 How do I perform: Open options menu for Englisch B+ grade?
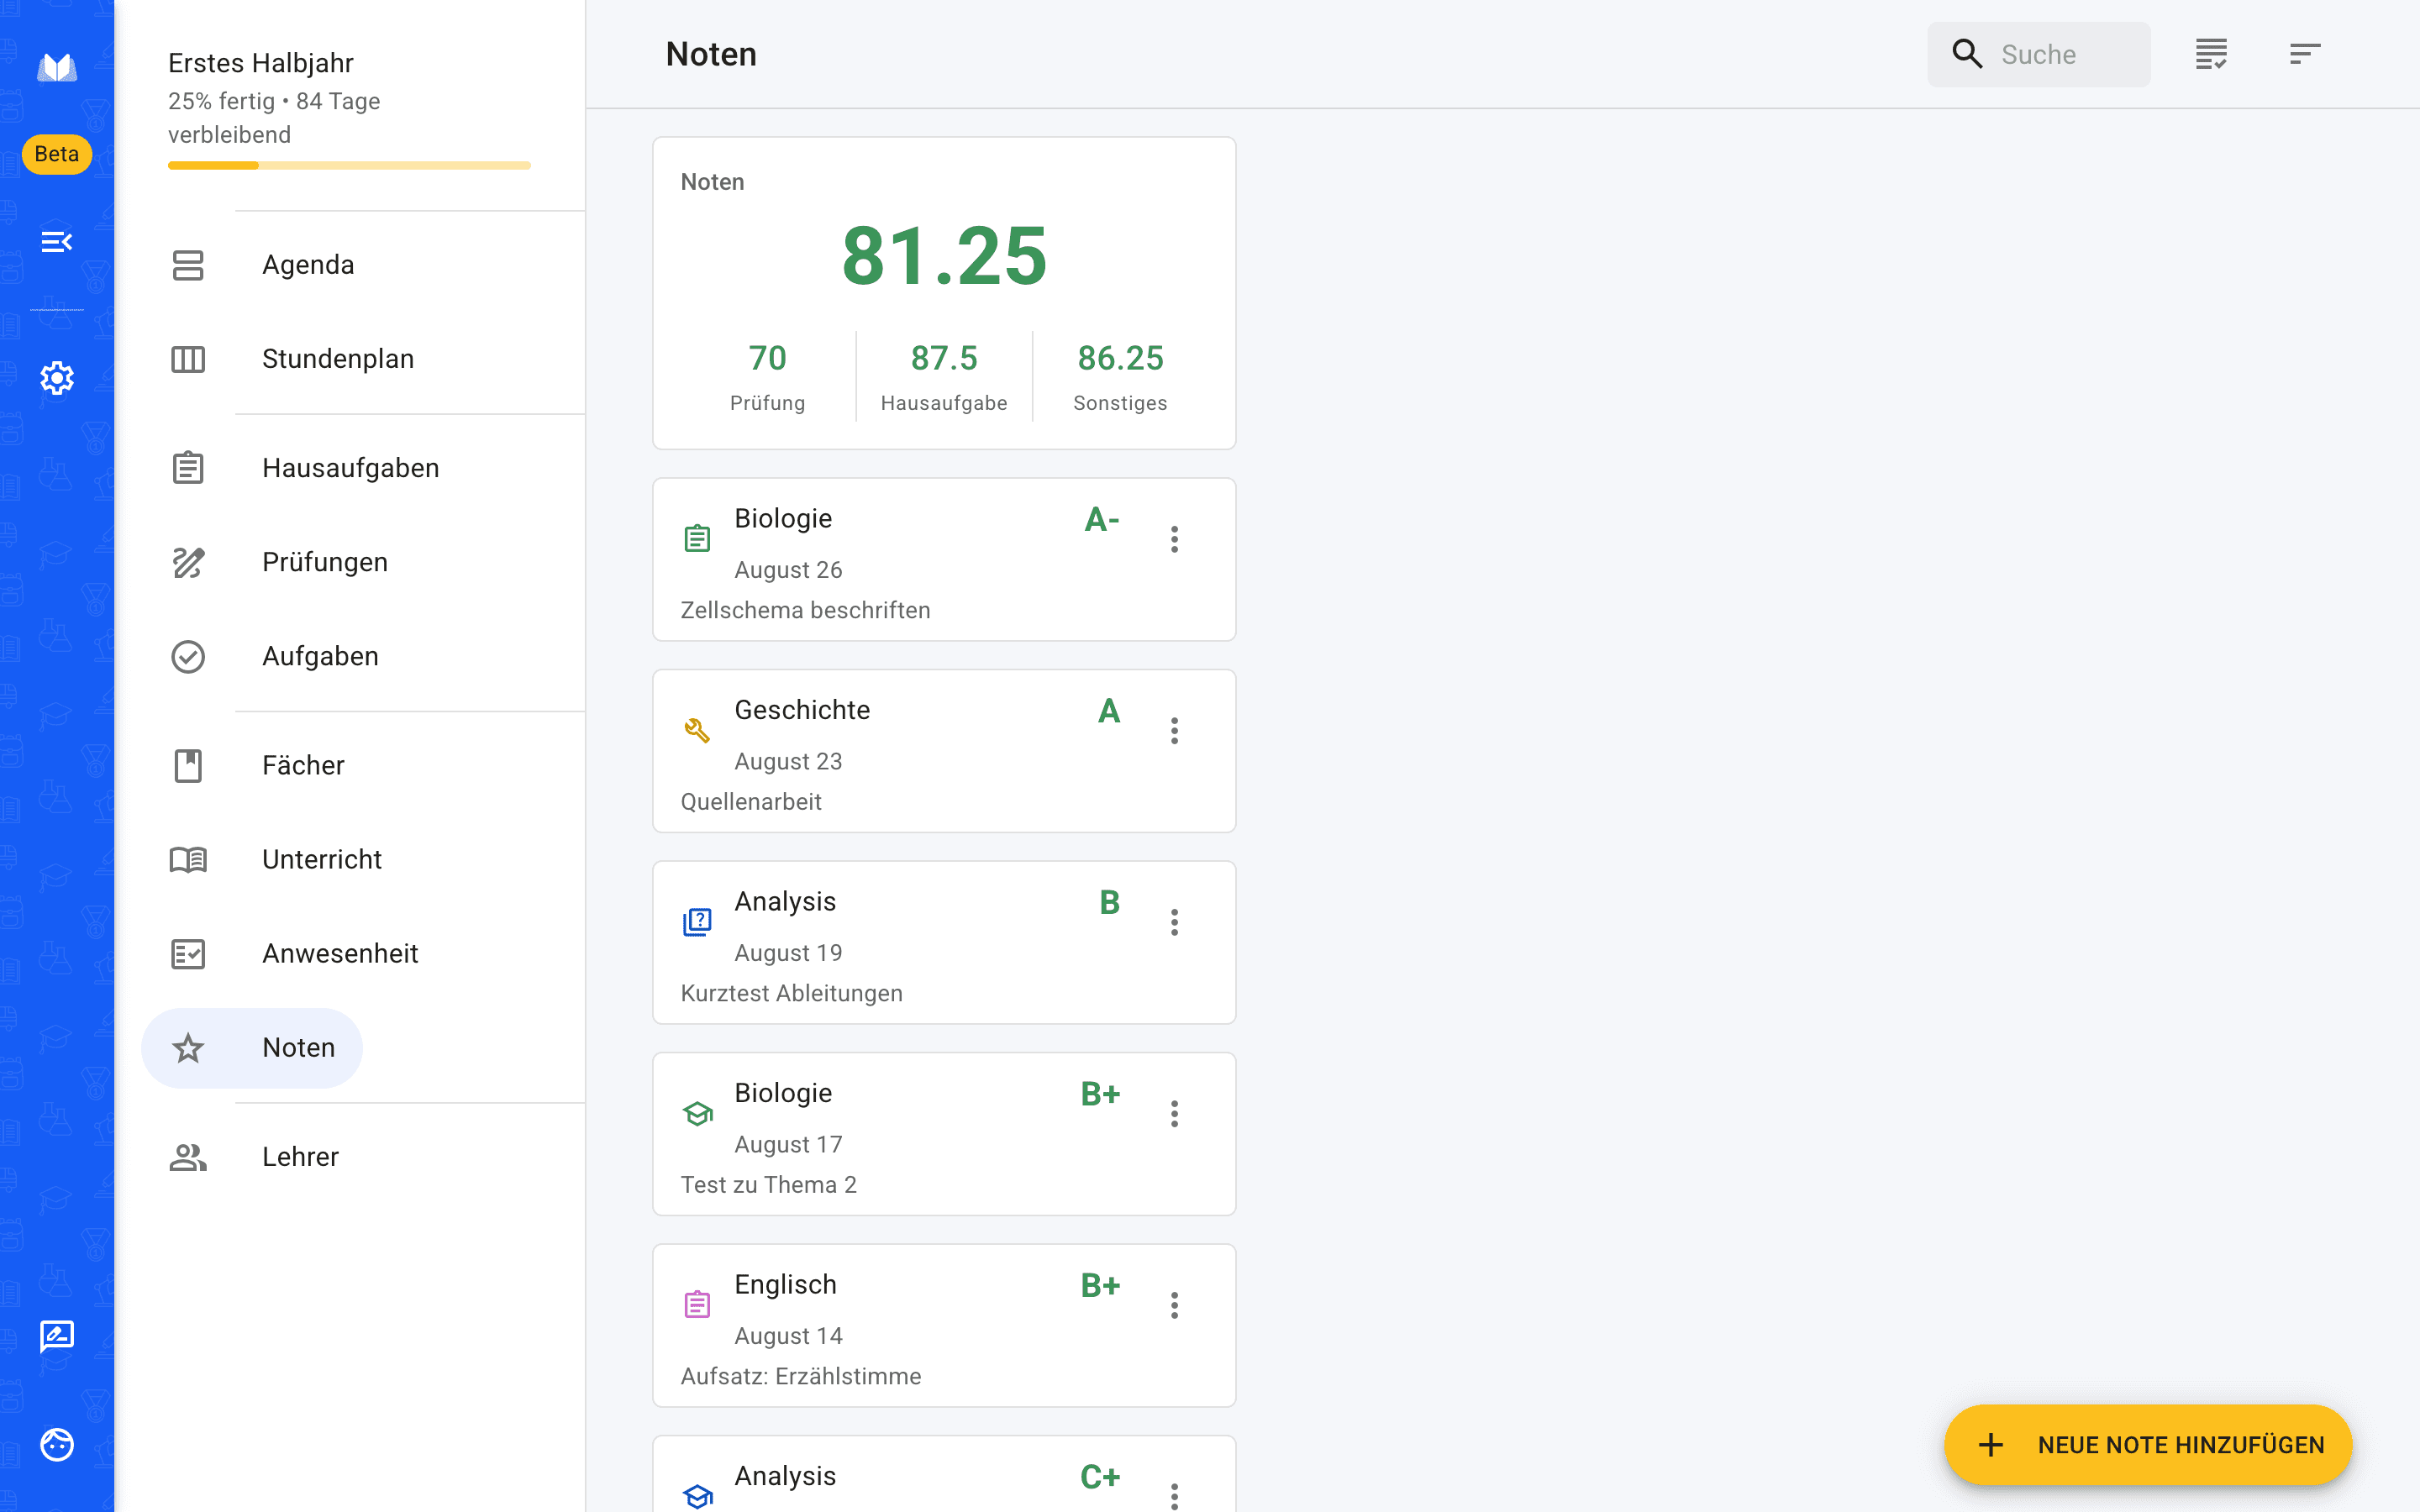pos(1175,1305)
